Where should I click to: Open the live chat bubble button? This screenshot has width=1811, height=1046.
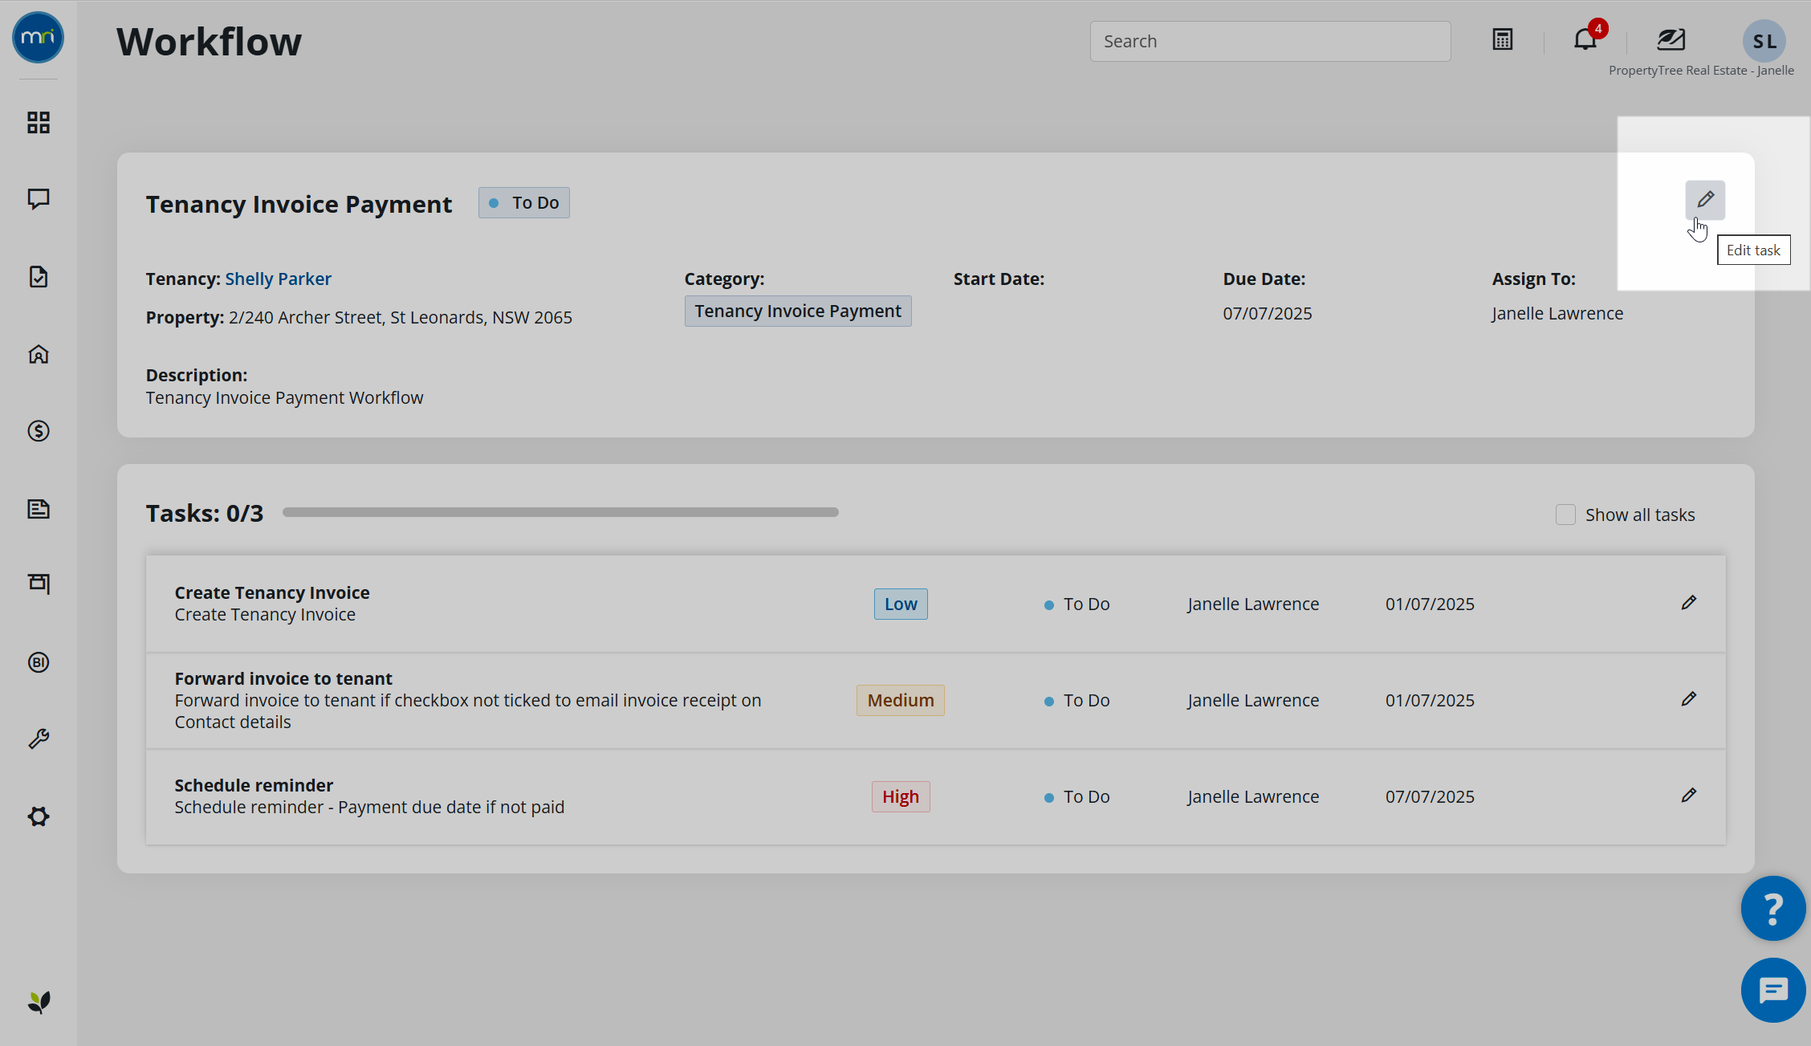[x=1773, y=991]
